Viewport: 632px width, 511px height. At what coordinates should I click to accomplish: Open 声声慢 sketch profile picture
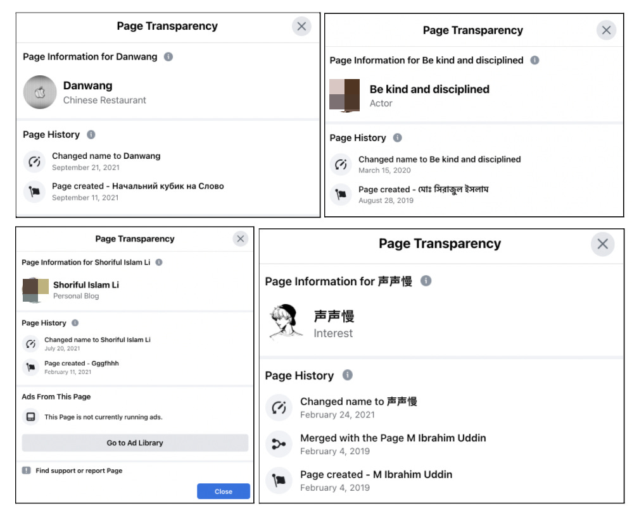pos(286,322)
